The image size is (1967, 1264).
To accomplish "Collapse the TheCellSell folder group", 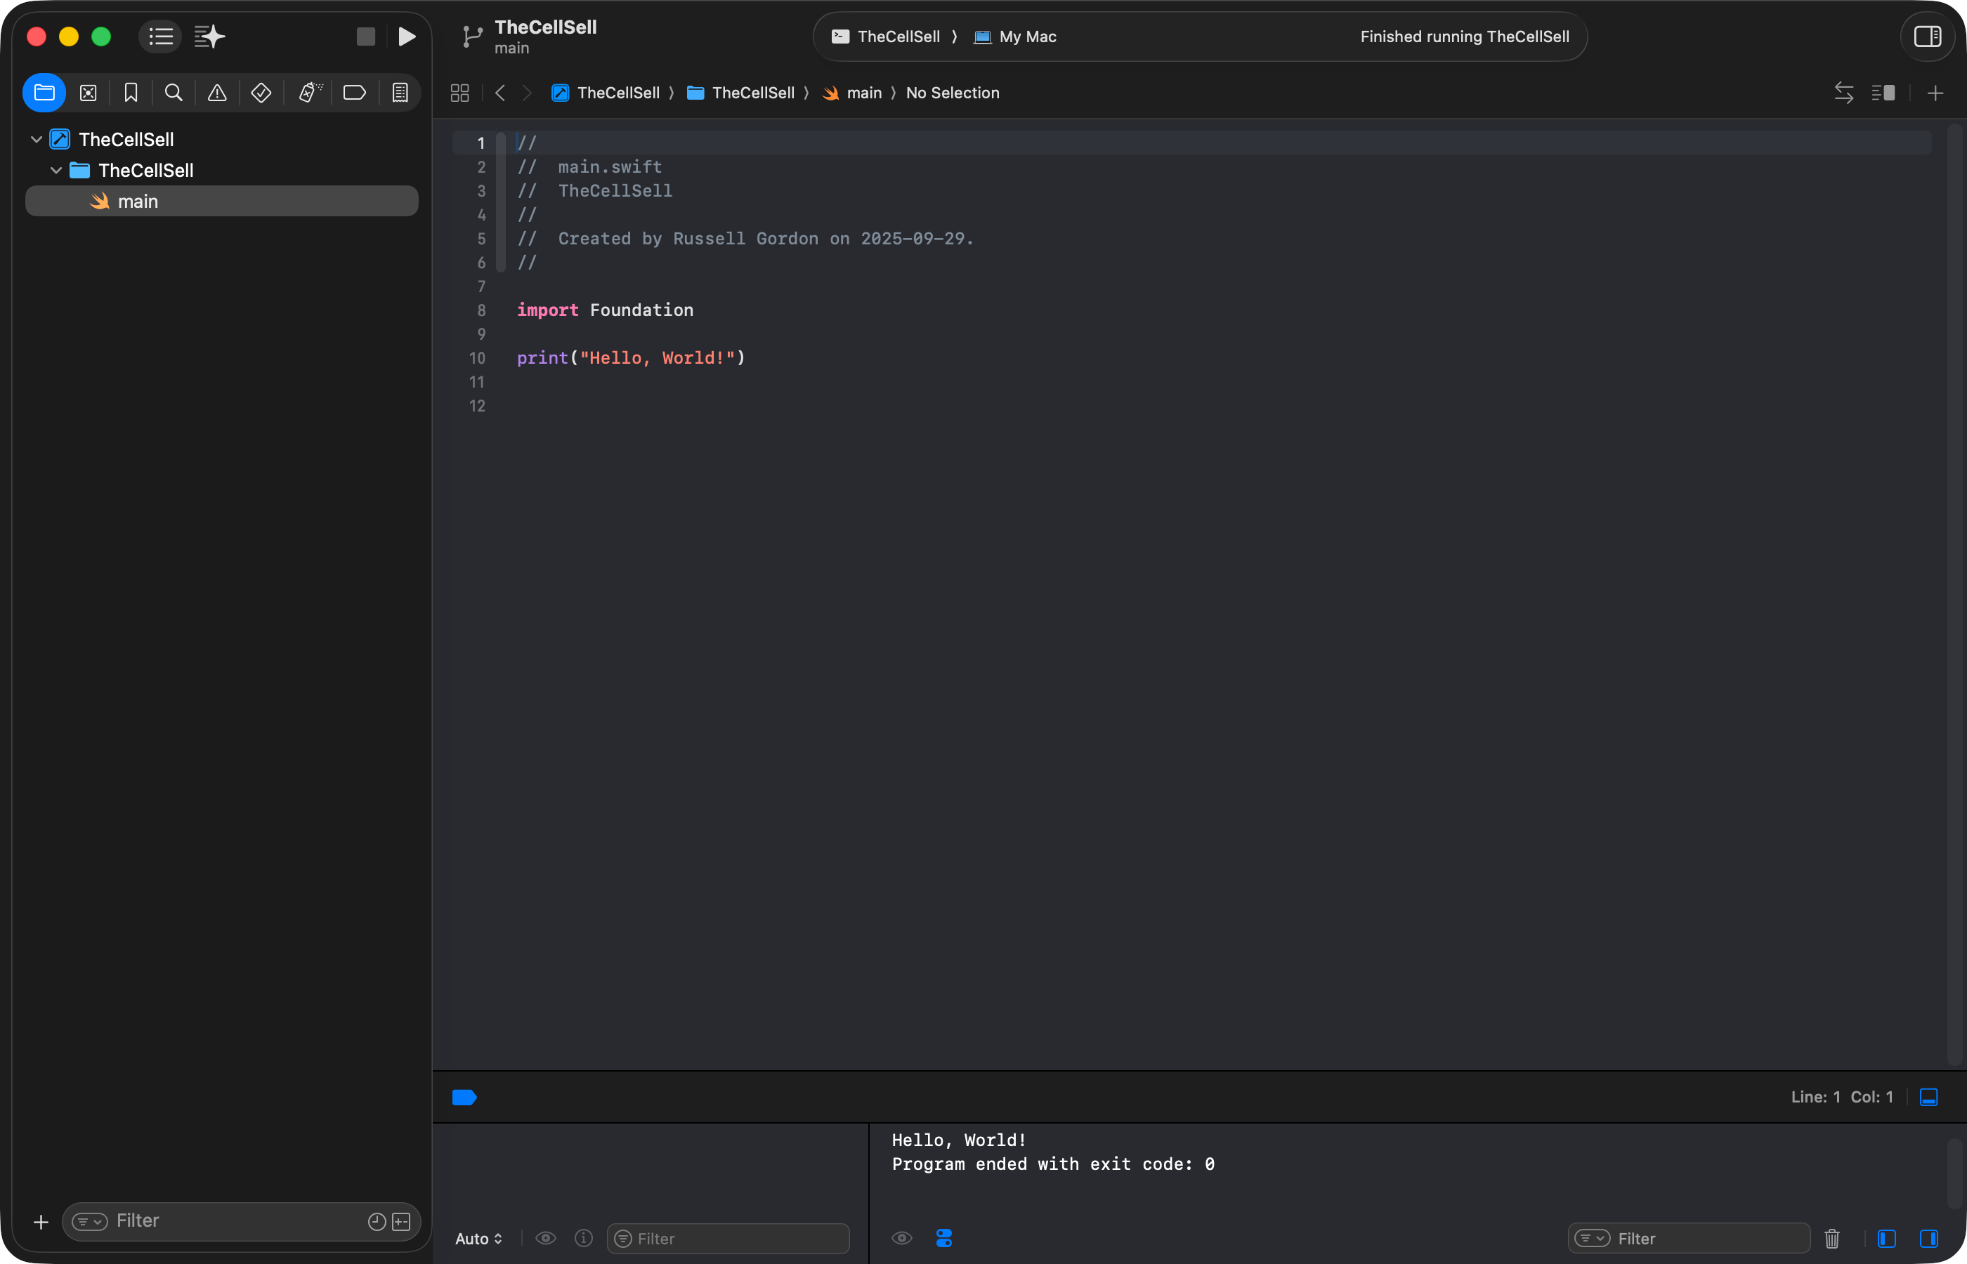I will click(x=55, y=171).
